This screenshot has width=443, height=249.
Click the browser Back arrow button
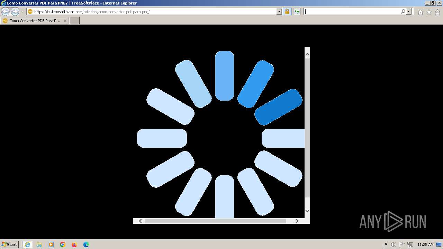(x=6, y=12)
